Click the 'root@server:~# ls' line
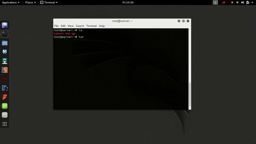 coord(68,30)
